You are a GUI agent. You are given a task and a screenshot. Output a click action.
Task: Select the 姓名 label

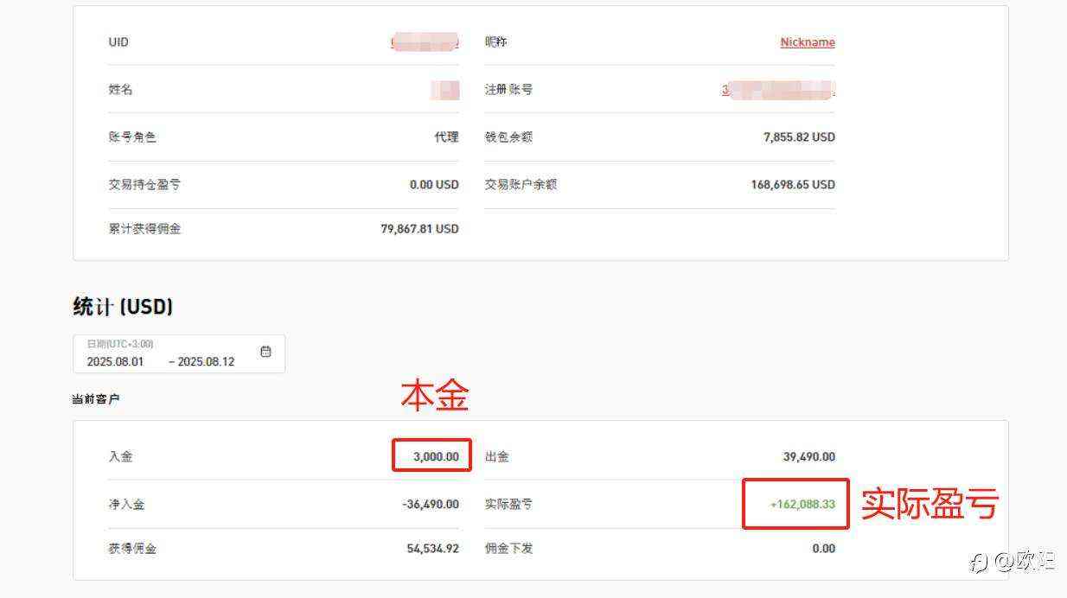pos(120,90)
